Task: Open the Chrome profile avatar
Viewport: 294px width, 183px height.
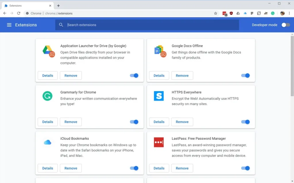Action: pos(282,13)
